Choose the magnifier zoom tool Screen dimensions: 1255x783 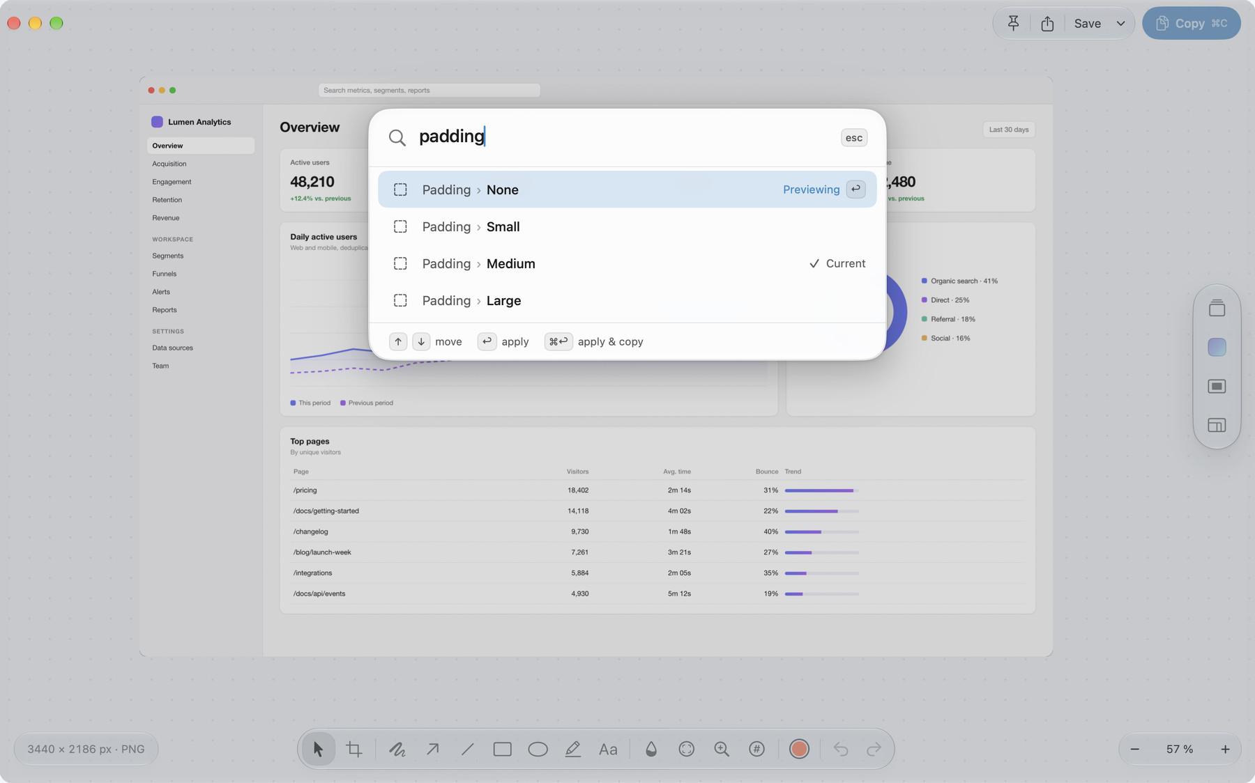click(722, 749)
